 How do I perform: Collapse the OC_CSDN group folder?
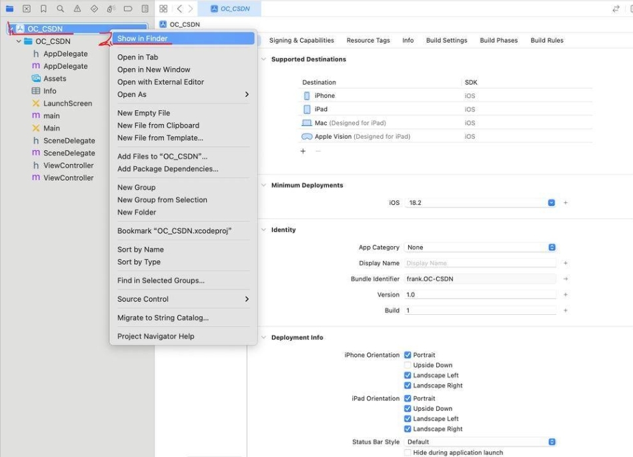click(x=19, y=41)
